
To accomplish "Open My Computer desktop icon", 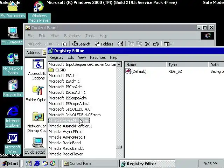I will coord(13,36).
